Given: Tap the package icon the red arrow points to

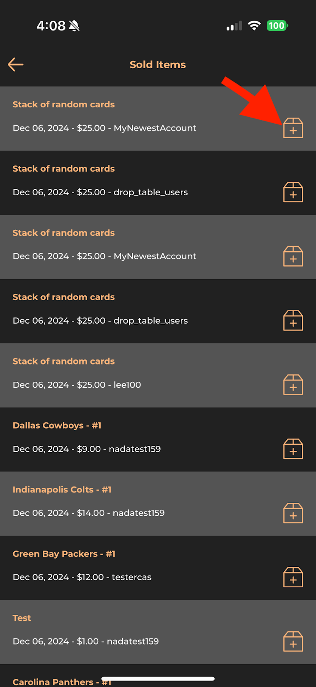Looking at the screenshot, I should 293,128.
